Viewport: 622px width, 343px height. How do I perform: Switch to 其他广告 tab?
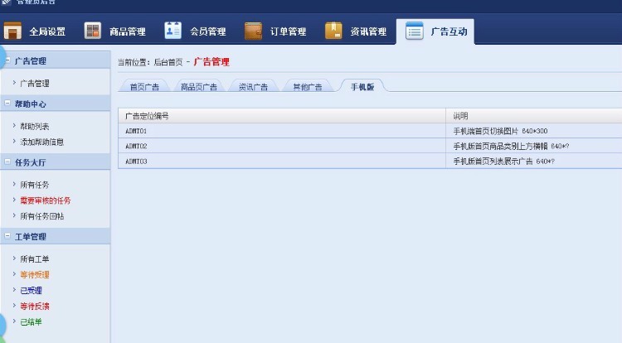(308, 87)
